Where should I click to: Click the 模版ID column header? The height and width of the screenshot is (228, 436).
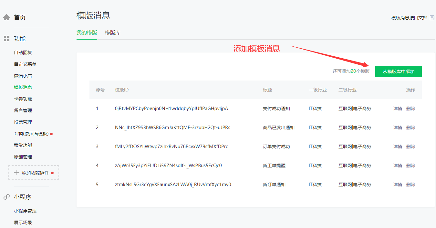click(x=122, y=90)
